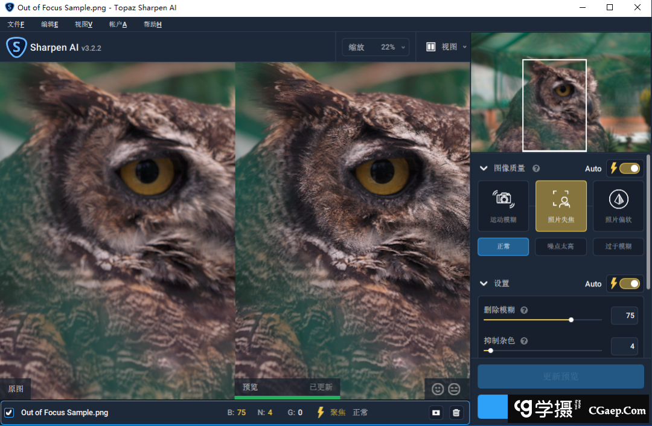The height and width of the screenshot is (426, 652).
Task: Toggle the Auto switch for 图像质量
Action: (x=628, y=169)
